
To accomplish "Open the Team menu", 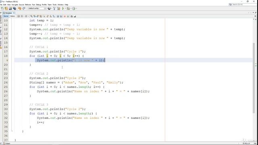I will pos(50,4).
